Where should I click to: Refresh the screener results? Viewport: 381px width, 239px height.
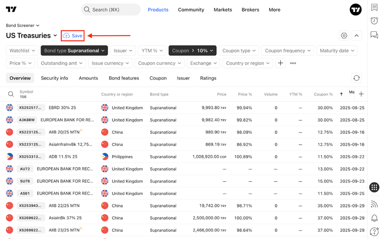[357, 78]
